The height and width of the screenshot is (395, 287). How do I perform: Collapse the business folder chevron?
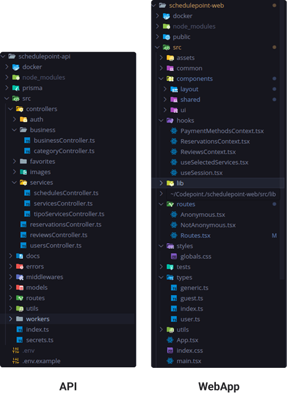14,130
